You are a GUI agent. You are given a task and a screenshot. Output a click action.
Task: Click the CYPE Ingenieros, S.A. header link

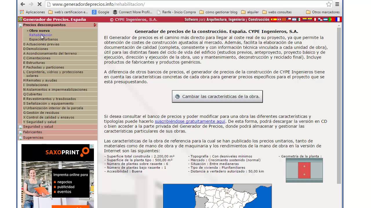[x=134, y=20]
